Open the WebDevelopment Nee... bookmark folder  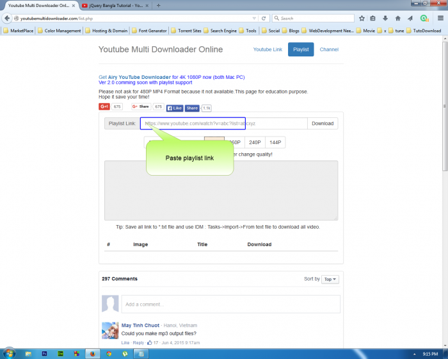click(328, 31)
